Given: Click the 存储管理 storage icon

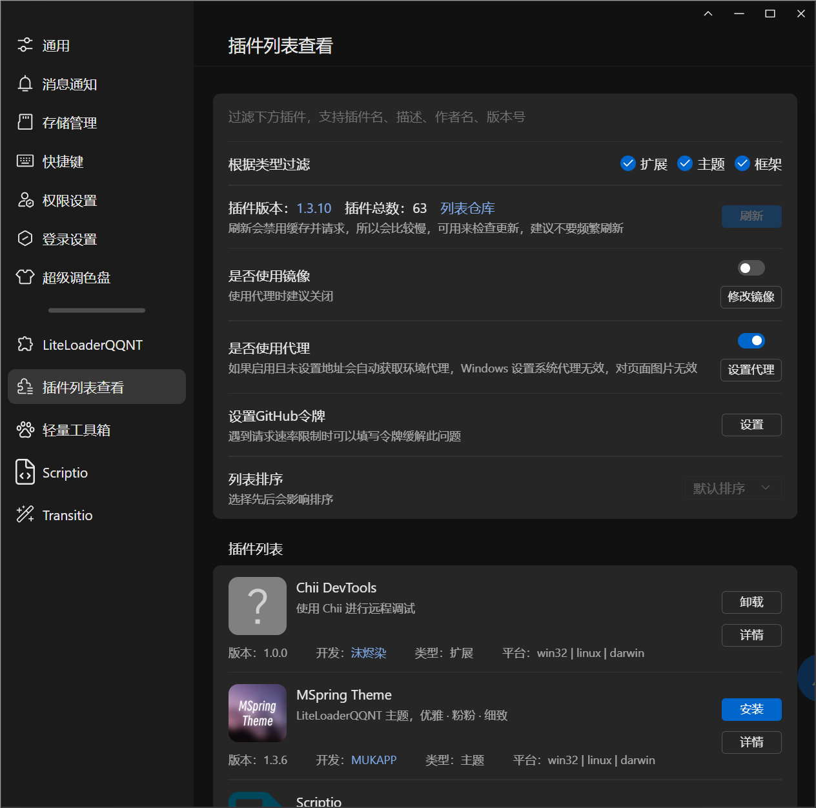Looking at the screenshot, I should (25, 123).
